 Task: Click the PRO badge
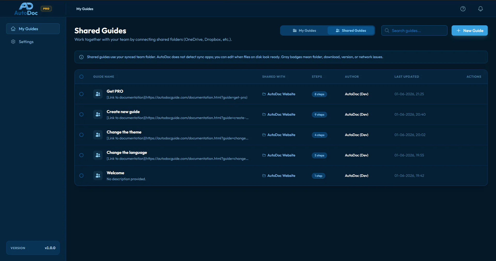click(46, 9)
